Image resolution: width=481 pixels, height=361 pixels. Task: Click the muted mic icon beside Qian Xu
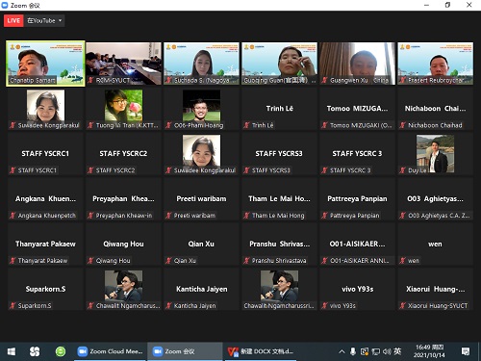coord(168,261)
